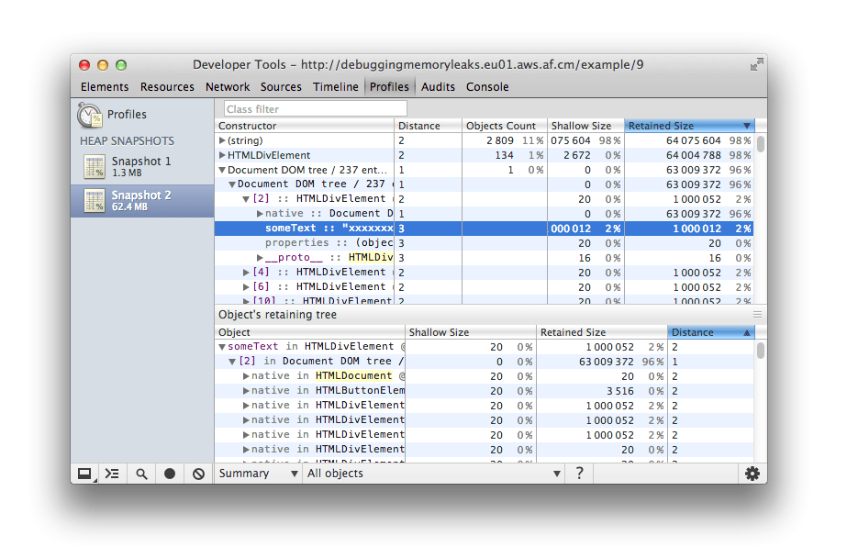
Task: Open the Console panel
Action: [x=487, y=86]
